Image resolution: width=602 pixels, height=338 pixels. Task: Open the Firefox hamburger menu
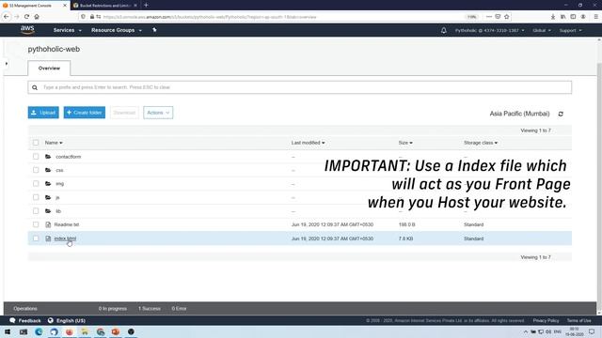595,17
